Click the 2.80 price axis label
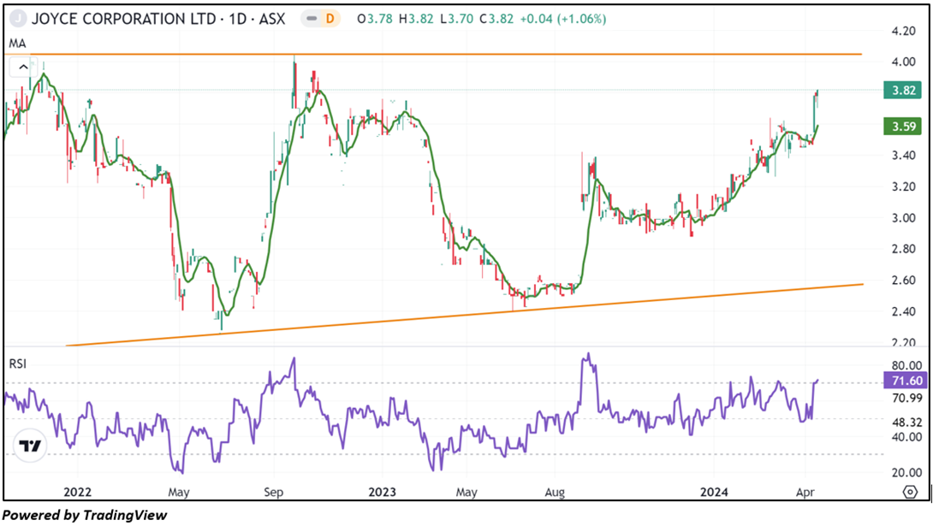 [x=903, y=249]
